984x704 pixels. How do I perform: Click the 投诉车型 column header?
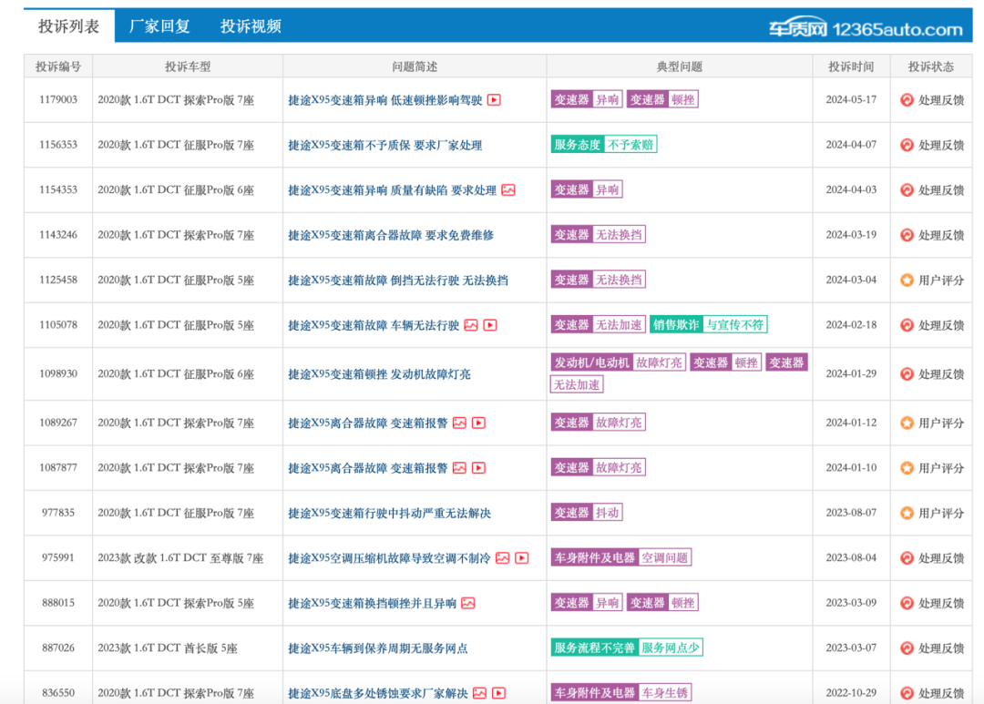[188, 66]
